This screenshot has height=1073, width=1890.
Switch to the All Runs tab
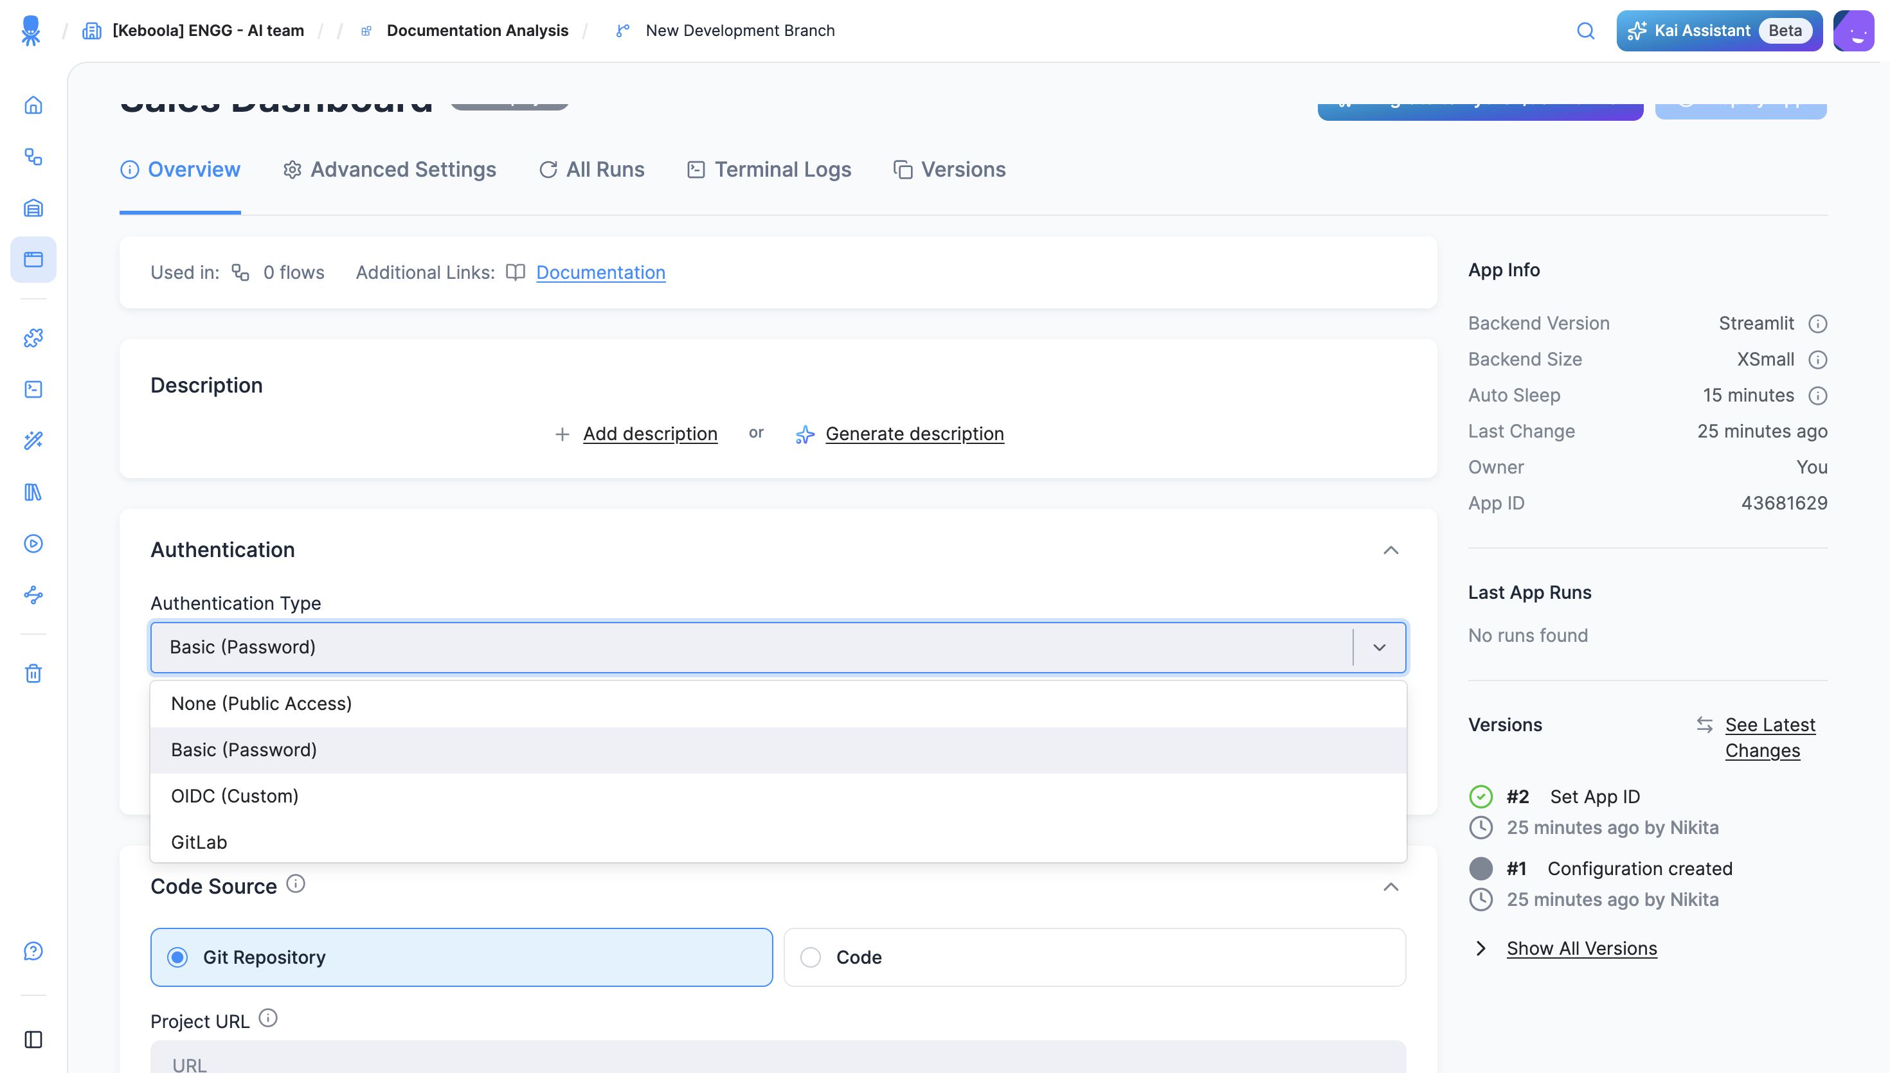pos(591,170)
